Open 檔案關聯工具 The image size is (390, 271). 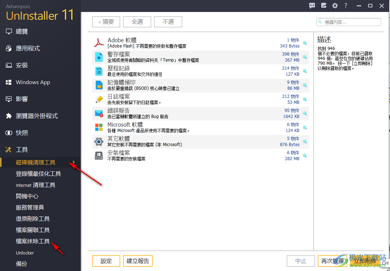[33, 230]
